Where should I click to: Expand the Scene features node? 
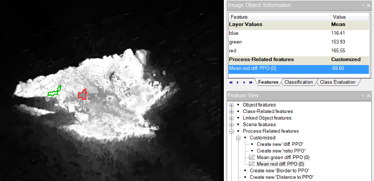click(x=231, y=125)
